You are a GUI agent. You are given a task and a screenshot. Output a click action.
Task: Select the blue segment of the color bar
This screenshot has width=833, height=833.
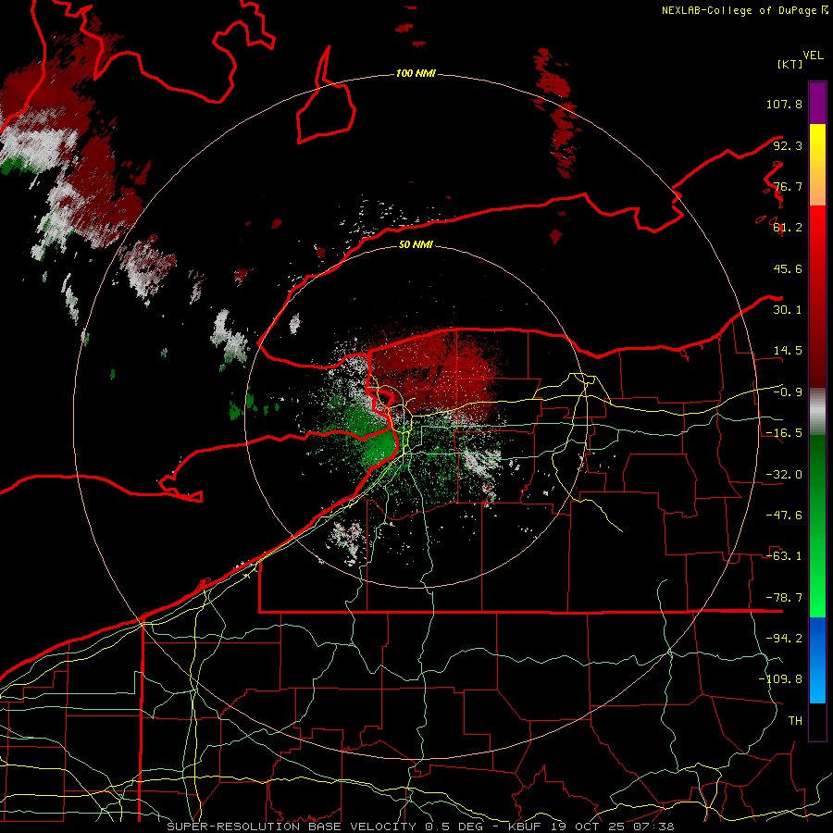[x=817, y=660]
